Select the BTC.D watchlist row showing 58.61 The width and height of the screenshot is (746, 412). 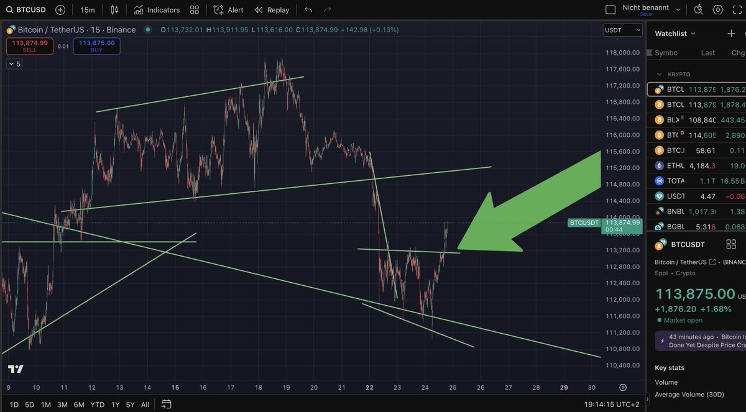pos(696,150)
